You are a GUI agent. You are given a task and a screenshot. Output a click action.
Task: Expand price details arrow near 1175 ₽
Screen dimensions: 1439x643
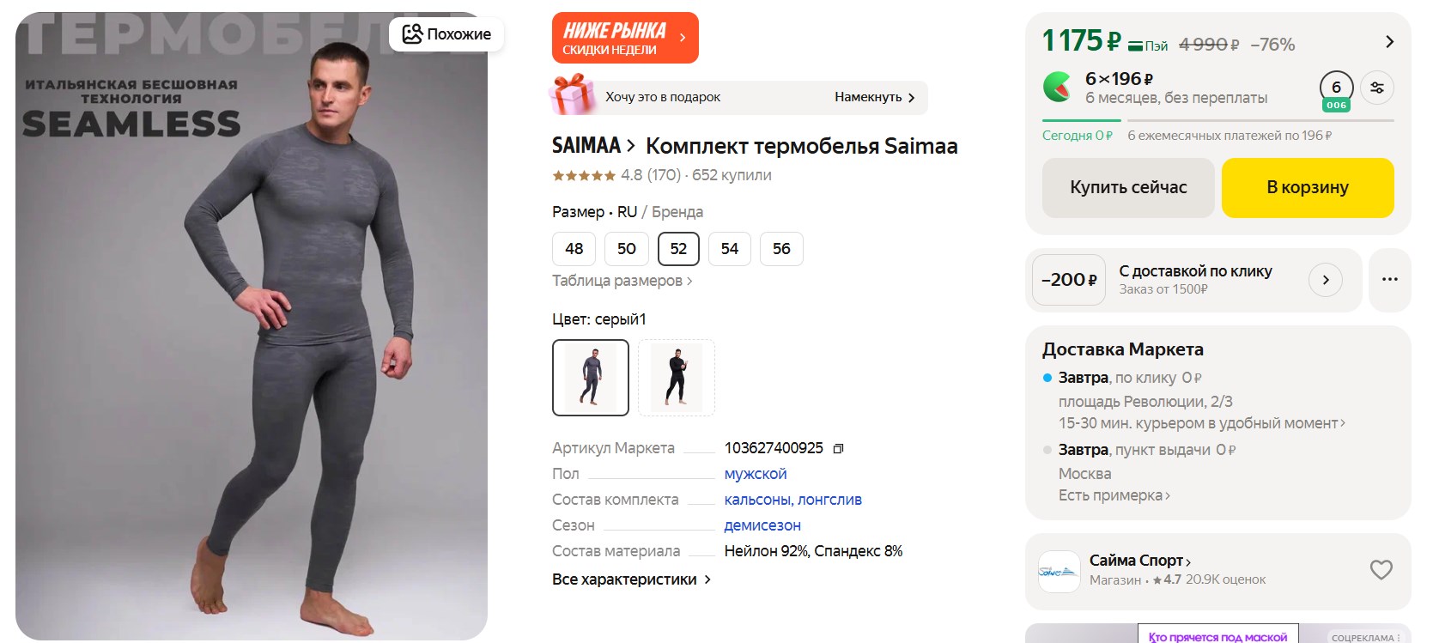pyautogui.click(x=1389, y=42)
